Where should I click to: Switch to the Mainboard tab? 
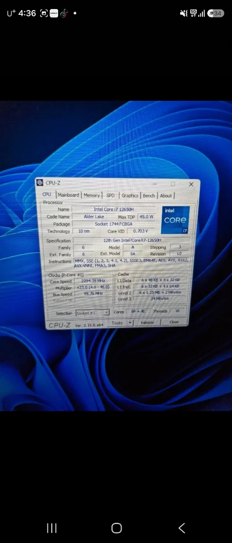point(68,195)
